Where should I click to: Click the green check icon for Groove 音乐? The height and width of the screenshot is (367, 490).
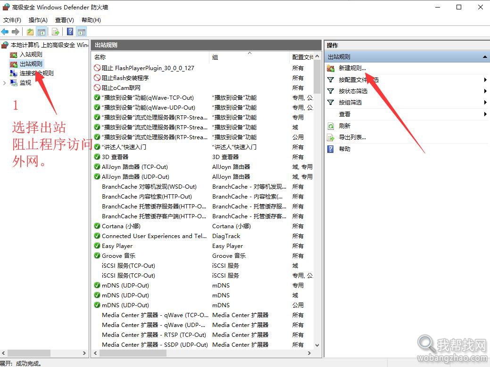click(97, 255)
